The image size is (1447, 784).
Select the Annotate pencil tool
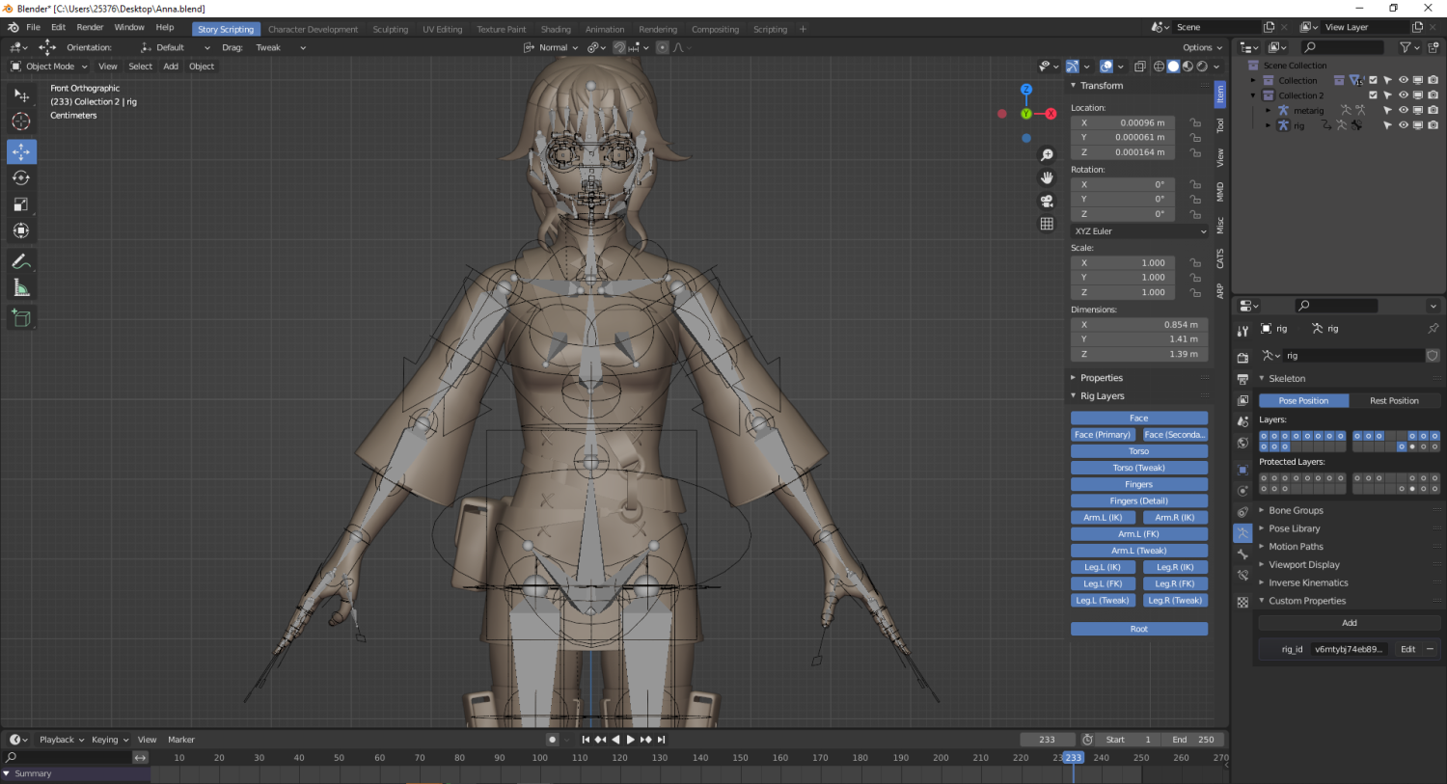pos(21,261)
